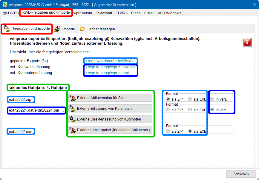Switch to the gp-UNTIS tab

click(x=10, y=13)
